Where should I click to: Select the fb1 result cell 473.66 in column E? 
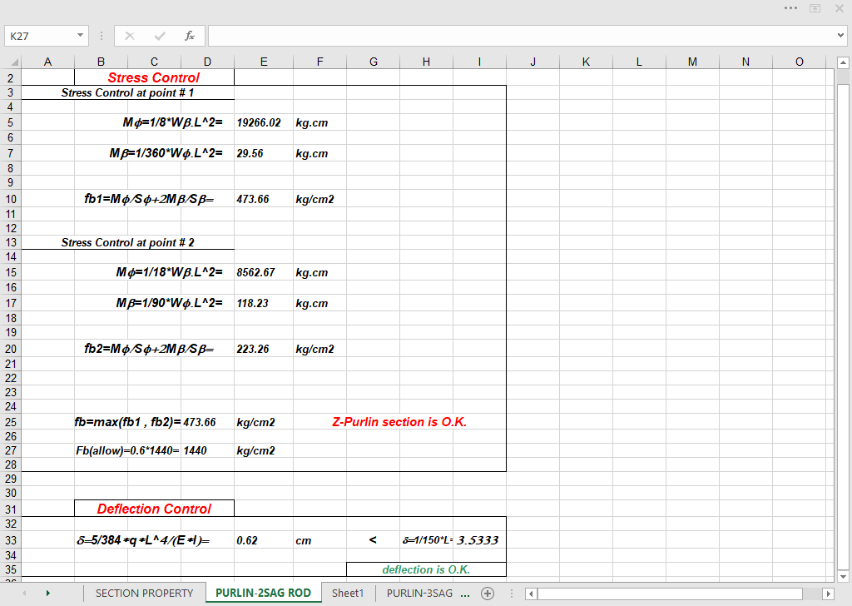tap(264, 199)
